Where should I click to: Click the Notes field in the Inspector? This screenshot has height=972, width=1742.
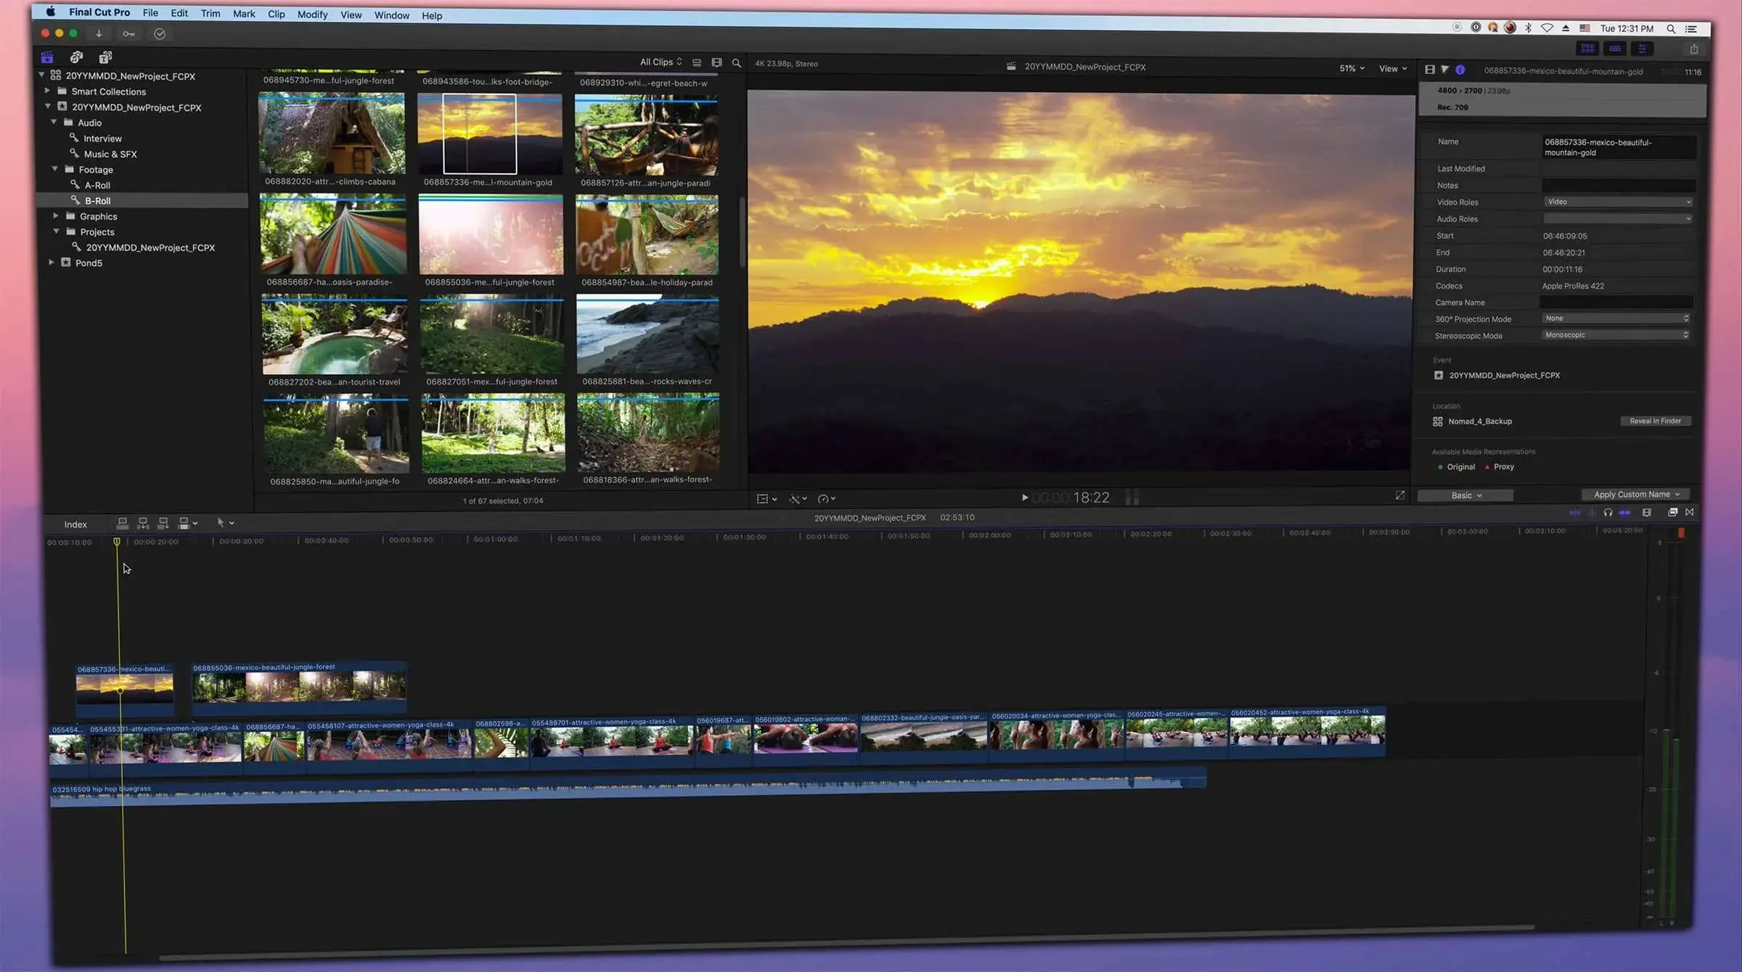(x=1619, y=185)
